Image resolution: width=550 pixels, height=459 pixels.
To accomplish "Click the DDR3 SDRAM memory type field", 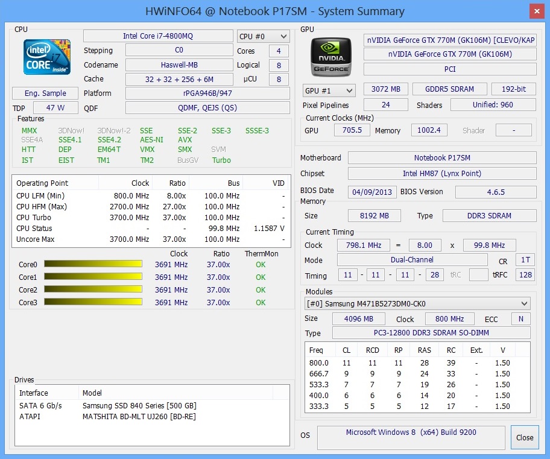I will click(490, 215).
